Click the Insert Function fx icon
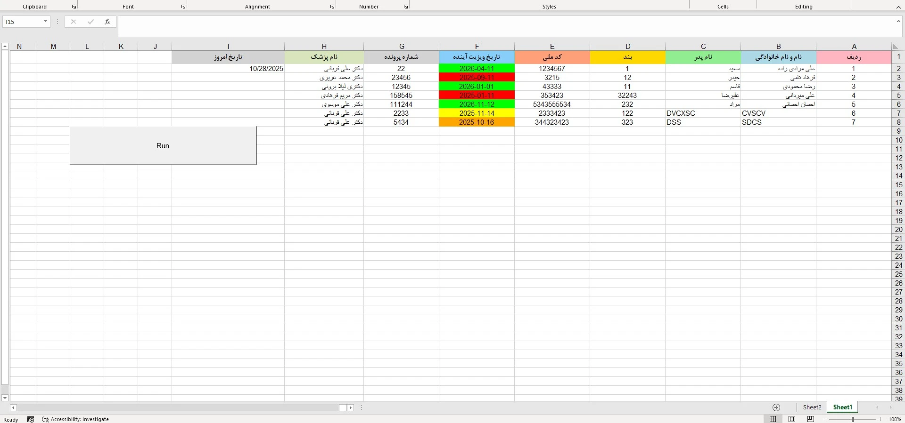Screen dimensions: 905x423 [107, 22]
